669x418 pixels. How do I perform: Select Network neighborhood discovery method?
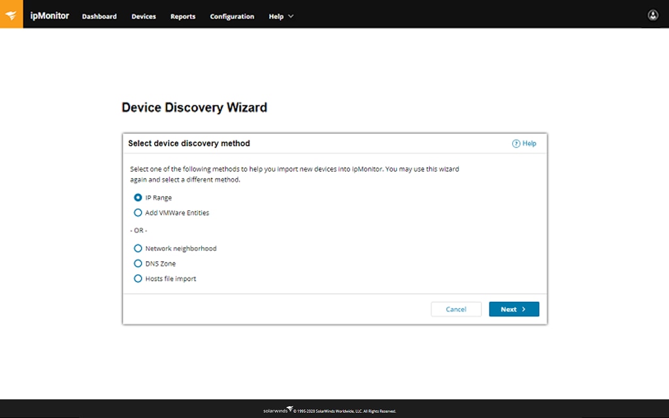[x=138, y=248]
